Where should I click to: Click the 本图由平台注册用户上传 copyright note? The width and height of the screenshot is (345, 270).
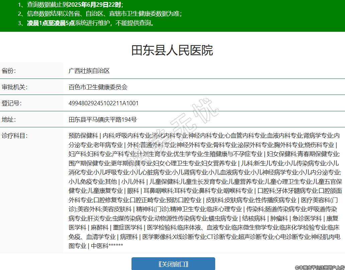pos(319,267)
